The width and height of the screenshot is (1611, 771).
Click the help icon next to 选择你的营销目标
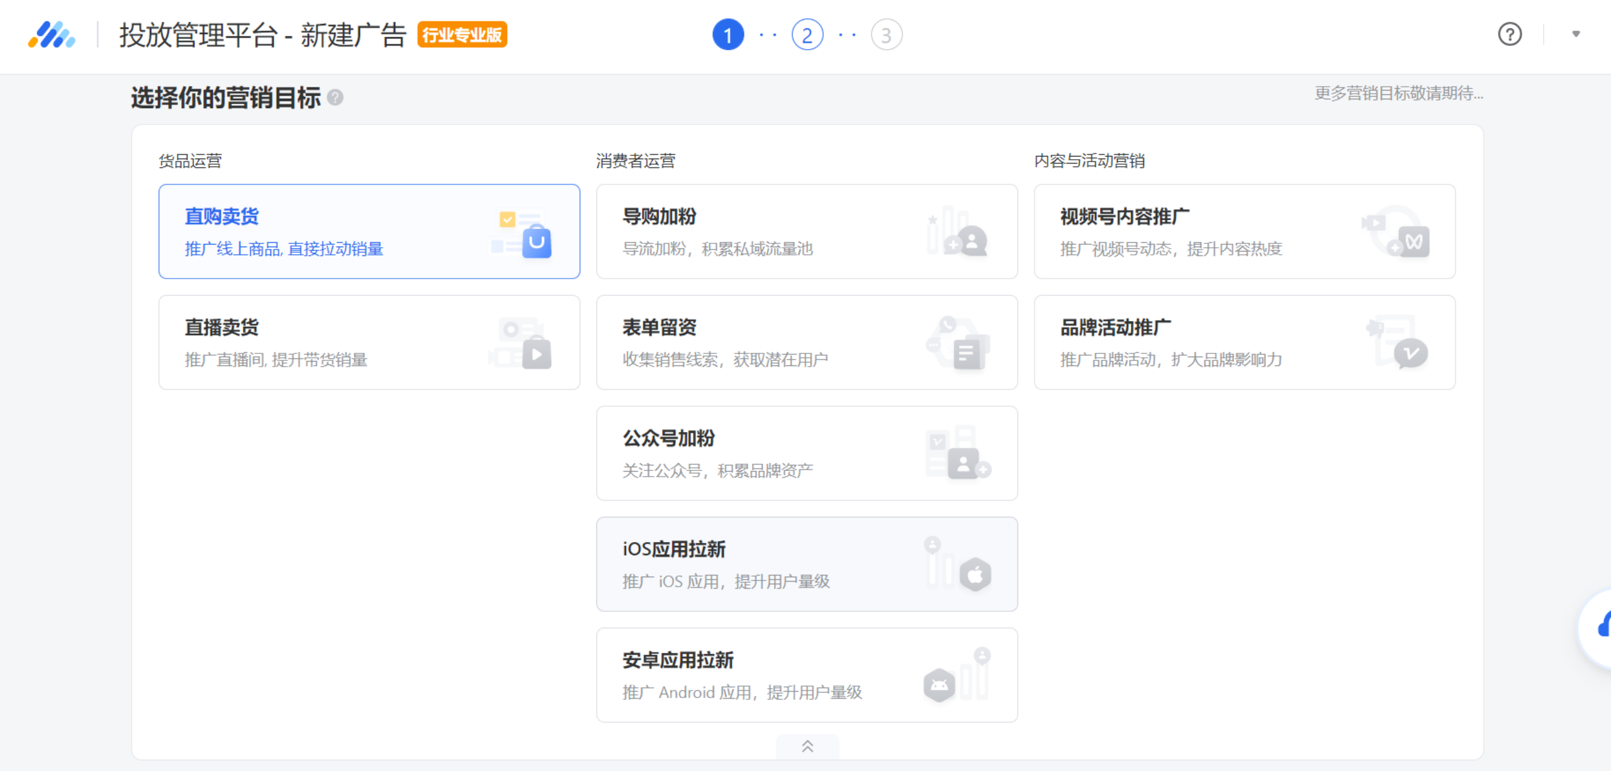coord(335,97)
